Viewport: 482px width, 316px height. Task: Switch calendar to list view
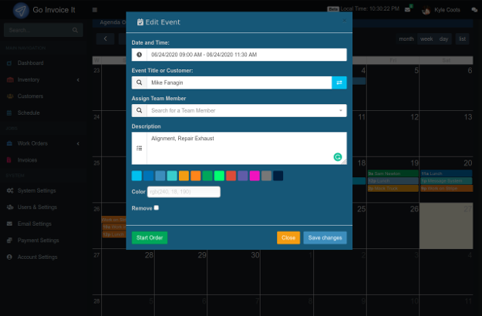point(462,39)
